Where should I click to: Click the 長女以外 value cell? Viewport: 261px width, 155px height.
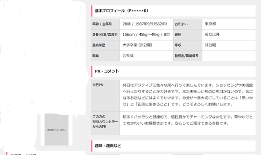point(229,35)
